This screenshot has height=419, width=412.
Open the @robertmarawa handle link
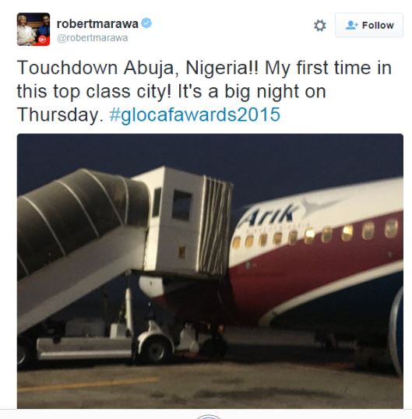point(92,38)
